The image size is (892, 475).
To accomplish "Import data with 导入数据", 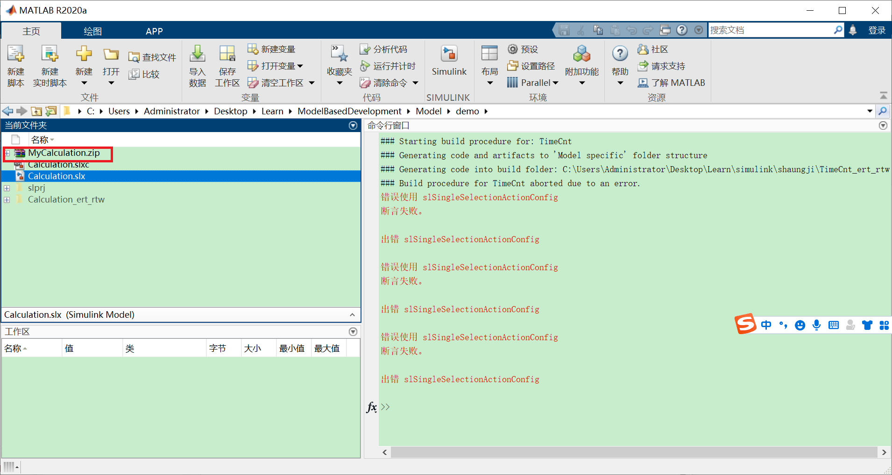I will [x=198, y=66].
